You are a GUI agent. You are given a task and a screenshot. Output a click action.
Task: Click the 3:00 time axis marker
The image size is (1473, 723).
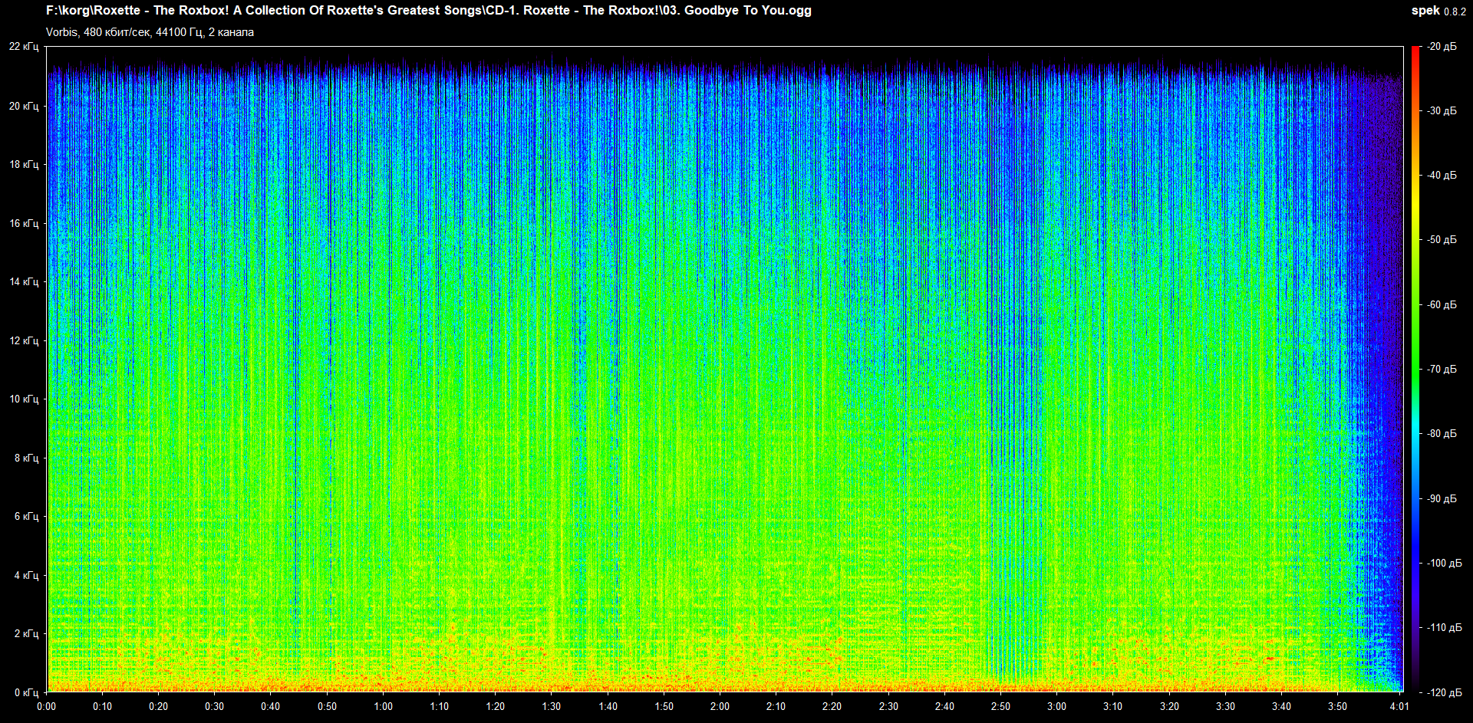coord(1056,706)
